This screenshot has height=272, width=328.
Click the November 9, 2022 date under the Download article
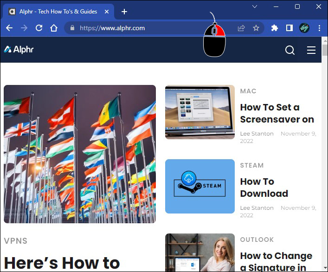(x=278, y=212)
